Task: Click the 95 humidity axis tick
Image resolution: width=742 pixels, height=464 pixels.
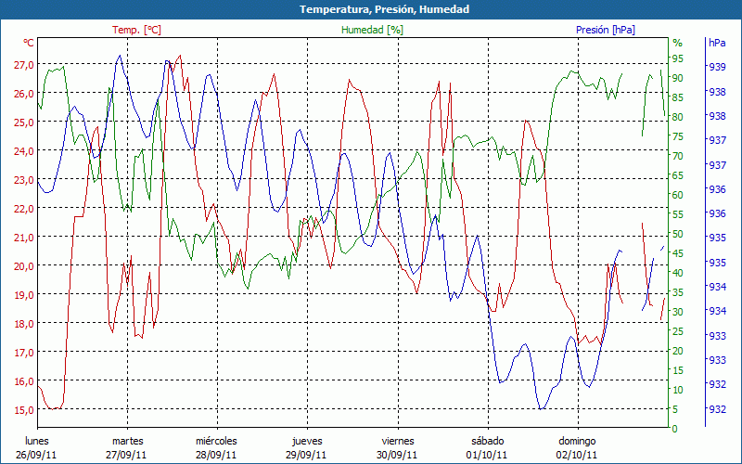Action: pyautogui.click(x=678, y=58)
